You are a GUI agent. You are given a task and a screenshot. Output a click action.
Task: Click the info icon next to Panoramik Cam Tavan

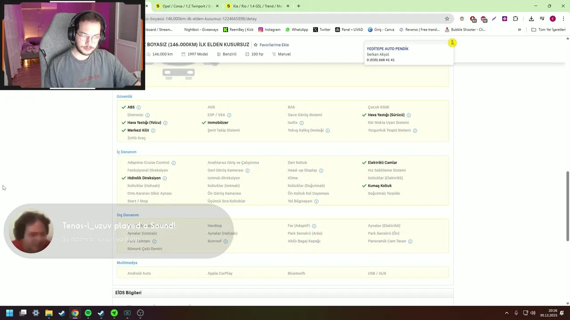pyautogui.click(x=410, y=241)
